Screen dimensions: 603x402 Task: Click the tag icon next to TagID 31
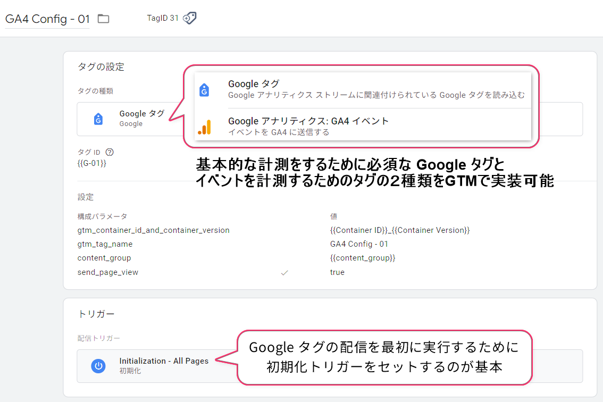(190, 18)
